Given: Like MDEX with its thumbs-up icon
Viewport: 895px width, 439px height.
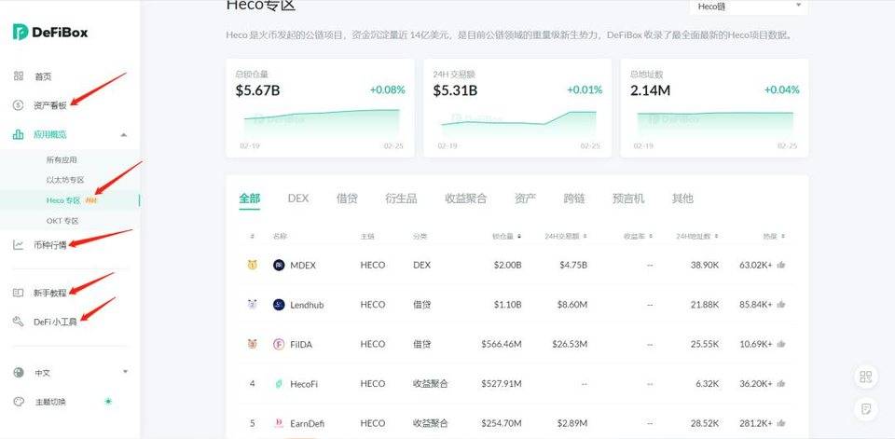Looking at the screenshot, I should pos(781,265).
